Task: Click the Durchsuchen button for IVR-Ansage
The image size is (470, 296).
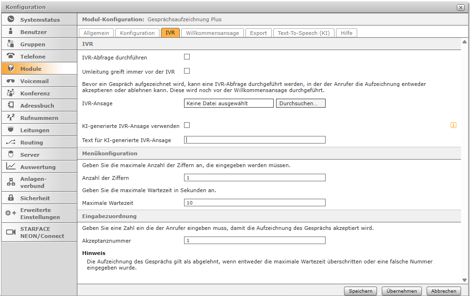Action: tap(301, 103)
